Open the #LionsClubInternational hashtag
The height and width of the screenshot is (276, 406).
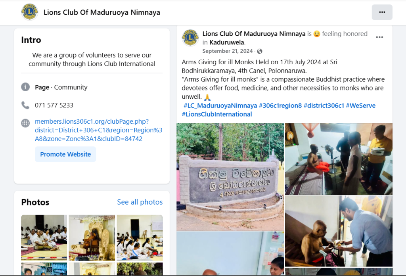click(217, 114)
